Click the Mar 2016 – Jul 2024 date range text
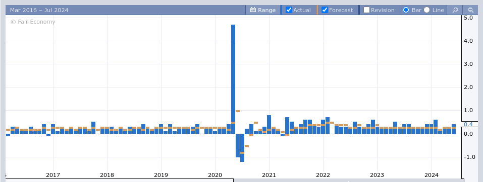The width and height of the screenshot is (483, 182). tap(39, 10)
